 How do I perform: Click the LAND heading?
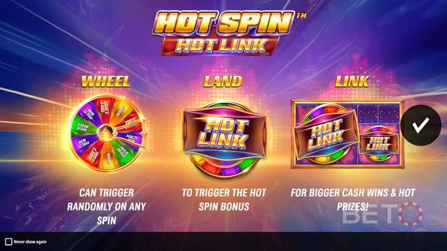(x=222, y=81)
